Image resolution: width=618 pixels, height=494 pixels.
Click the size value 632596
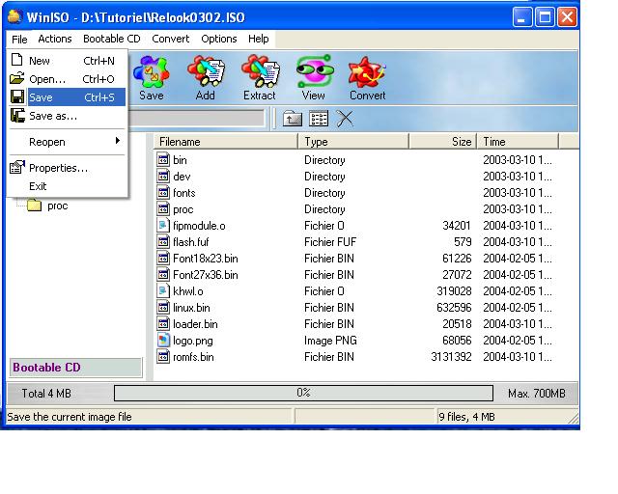point(454,307)
